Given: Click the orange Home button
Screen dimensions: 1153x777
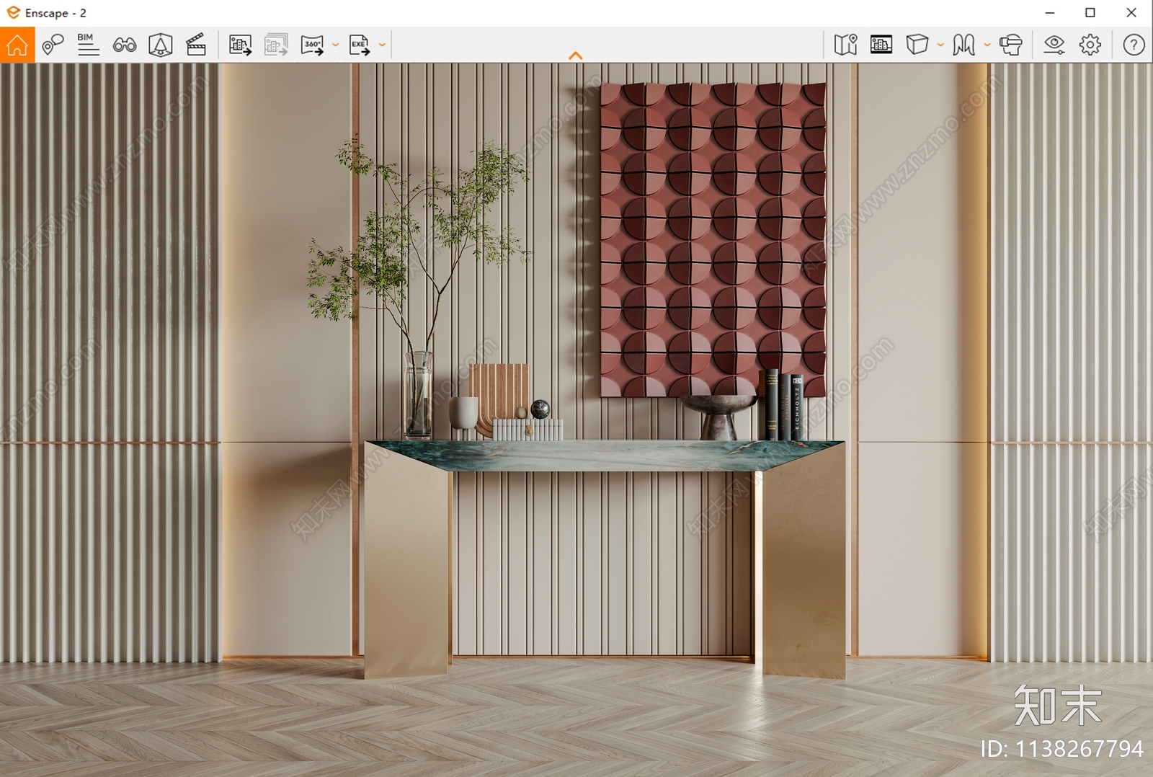Looking at the screenshot, I should point(17,45).
